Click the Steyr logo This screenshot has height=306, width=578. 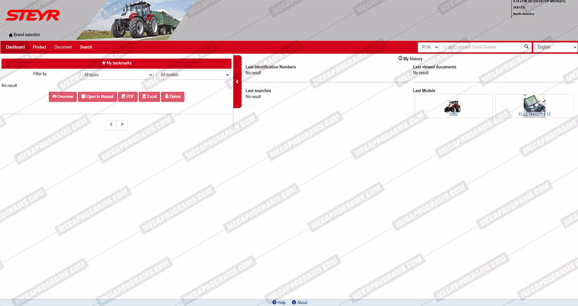(33, 16)
